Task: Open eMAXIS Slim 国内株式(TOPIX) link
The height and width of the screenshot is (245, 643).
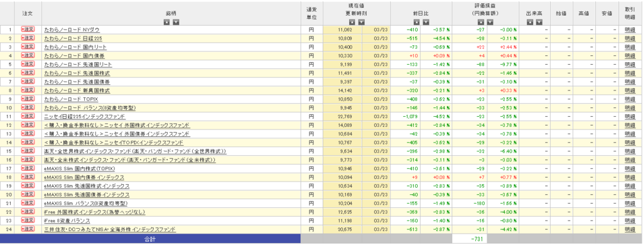Action: (x=79, y=168)
